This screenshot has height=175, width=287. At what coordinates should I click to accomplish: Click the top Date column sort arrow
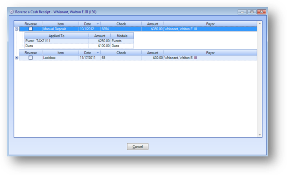(x=98, y=24)
